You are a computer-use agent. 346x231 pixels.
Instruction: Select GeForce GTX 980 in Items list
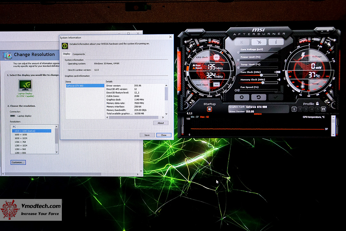[x=85, y=86]
